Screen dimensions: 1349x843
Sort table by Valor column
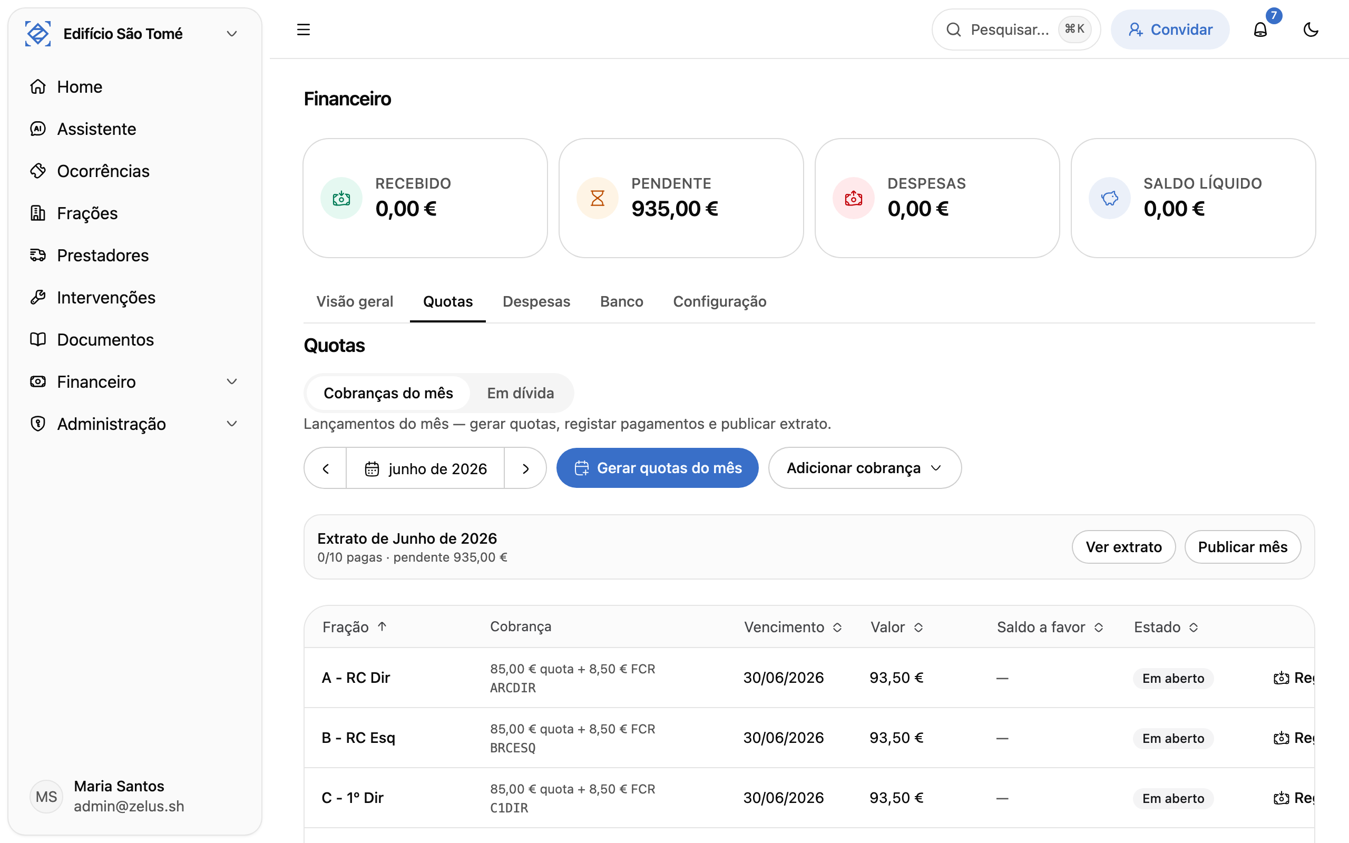point(896,627)
